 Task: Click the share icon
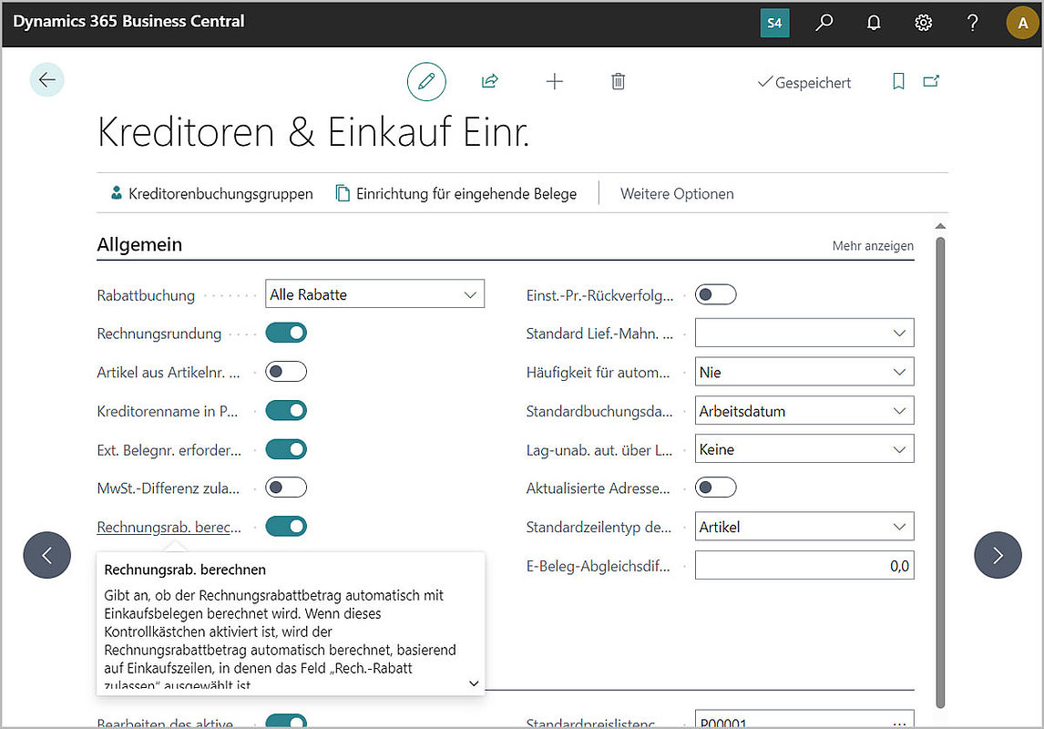(490, 81)
